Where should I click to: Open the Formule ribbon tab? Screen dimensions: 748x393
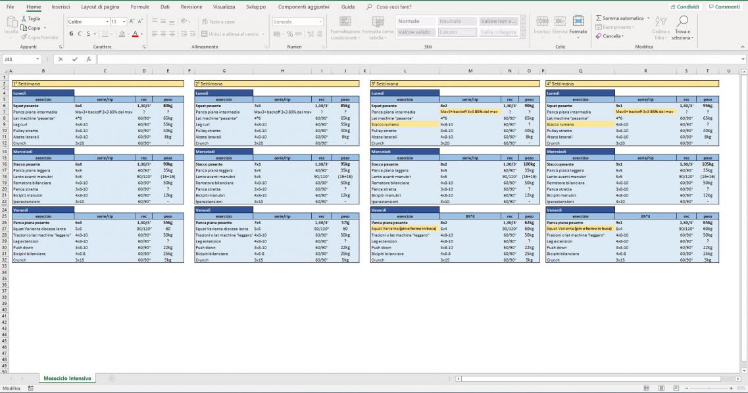(x=139, y=7)
